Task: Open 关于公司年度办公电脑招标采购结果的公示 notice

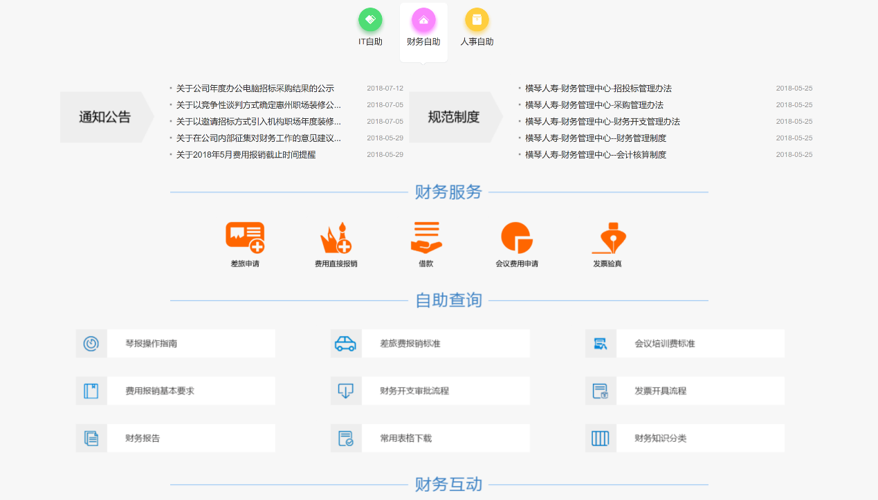Action: click(x=255, y=89)
